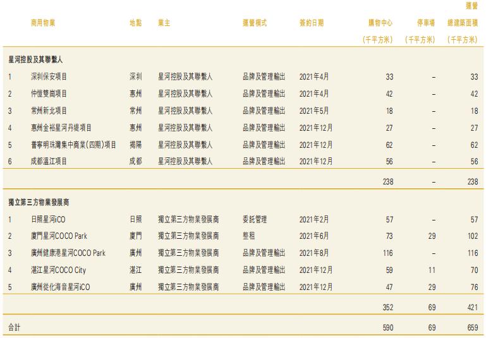Click the 整租 operation mode cell

248,236
